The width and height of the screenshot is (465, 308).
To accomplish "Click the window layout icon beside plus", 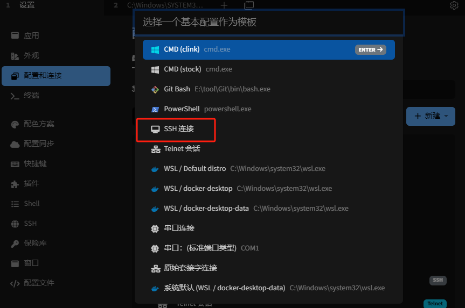I will point(249,5).
